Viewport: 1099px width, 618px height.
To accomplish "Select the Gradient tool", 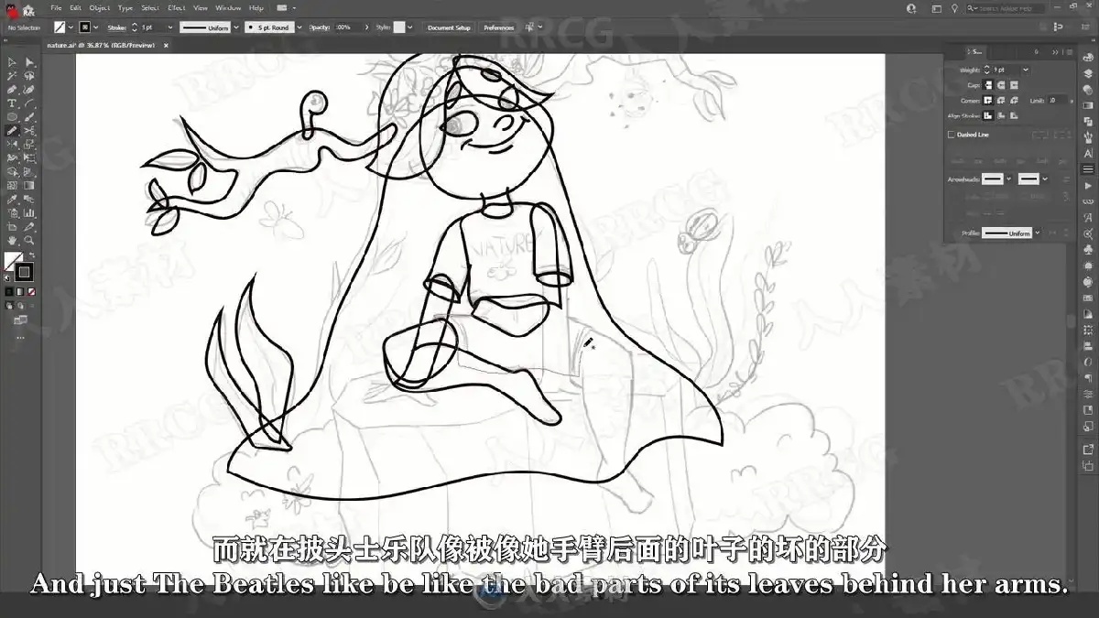I will (29, 186).
